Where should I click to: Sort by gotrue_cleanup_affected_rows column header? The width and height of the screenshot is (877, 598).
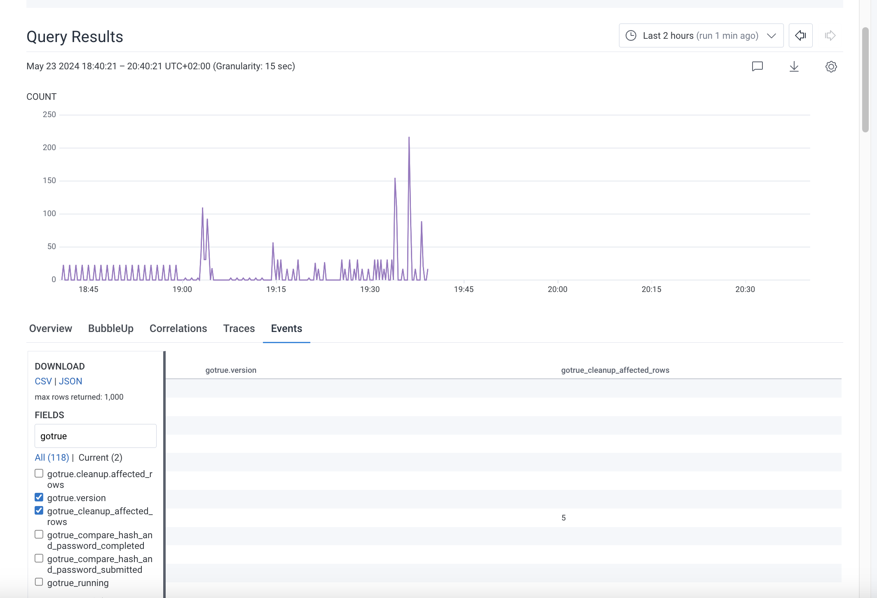615,370
